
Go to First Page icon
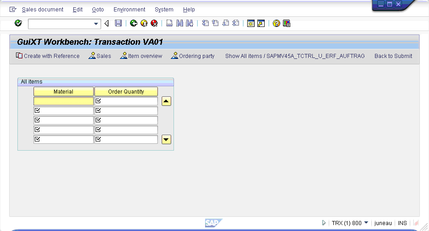tap(205, 23)
